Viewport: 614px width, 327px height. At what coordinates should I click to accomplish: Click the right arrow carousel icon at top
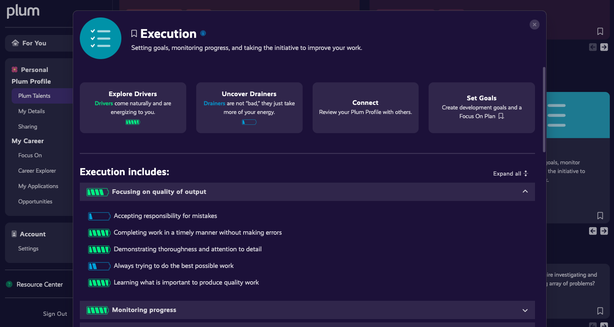point(604,47)
